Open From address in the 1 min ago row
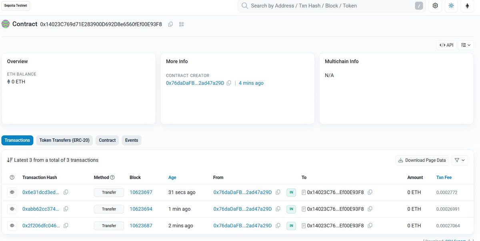The image size is (480, 241). pos(242,209)
